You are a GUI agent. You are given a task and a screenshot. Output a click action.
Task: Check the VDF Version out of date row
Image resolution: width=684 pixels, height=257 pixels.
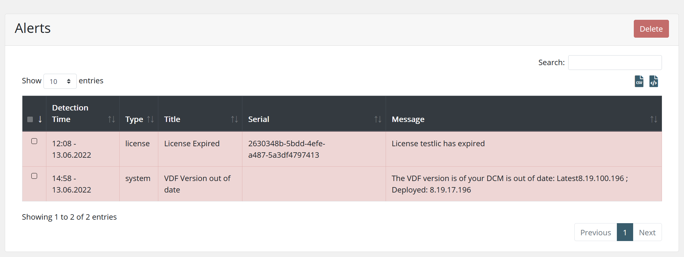pos(34,176)
